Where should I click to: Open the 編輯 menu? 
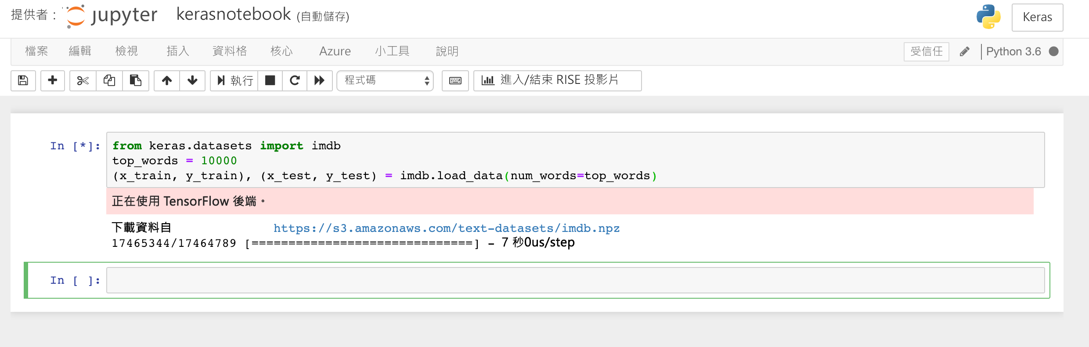[x=80, y=51]
